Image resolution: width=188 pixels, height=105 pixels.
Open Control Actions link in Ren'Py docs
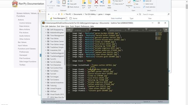coord(25,23)
